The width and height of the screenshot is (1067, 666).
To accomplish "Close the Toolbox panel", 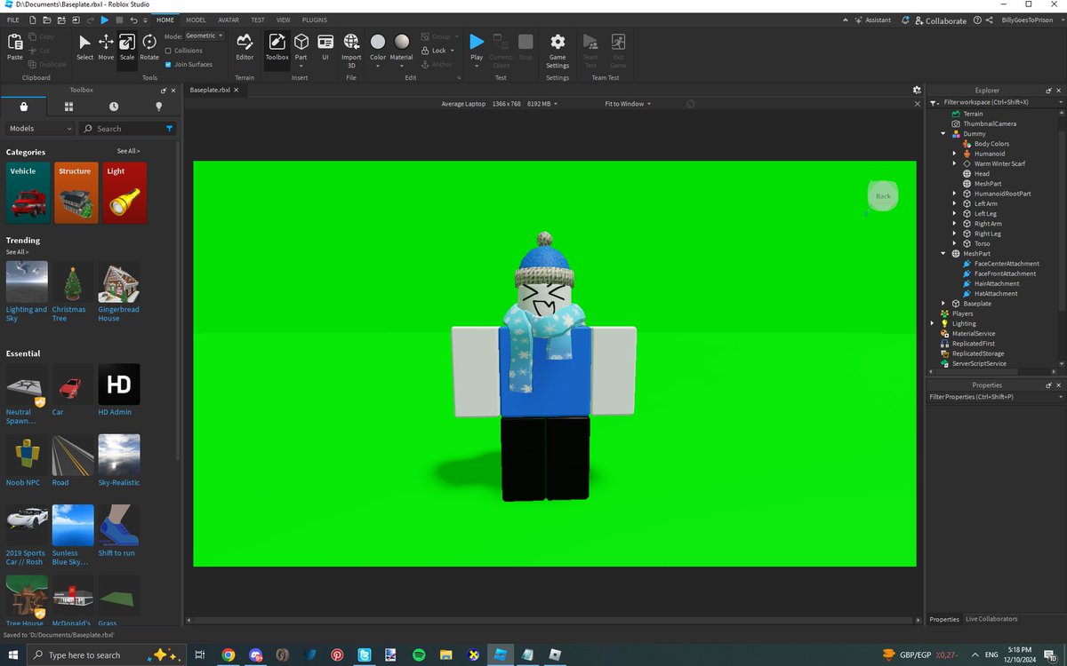I will pos(173,90).
